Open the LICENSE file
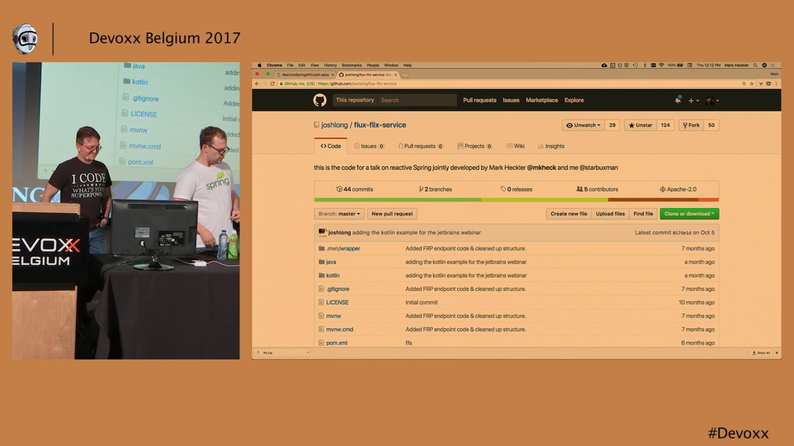The width and height of the screenshot is (794, 446). coord(337,303)
